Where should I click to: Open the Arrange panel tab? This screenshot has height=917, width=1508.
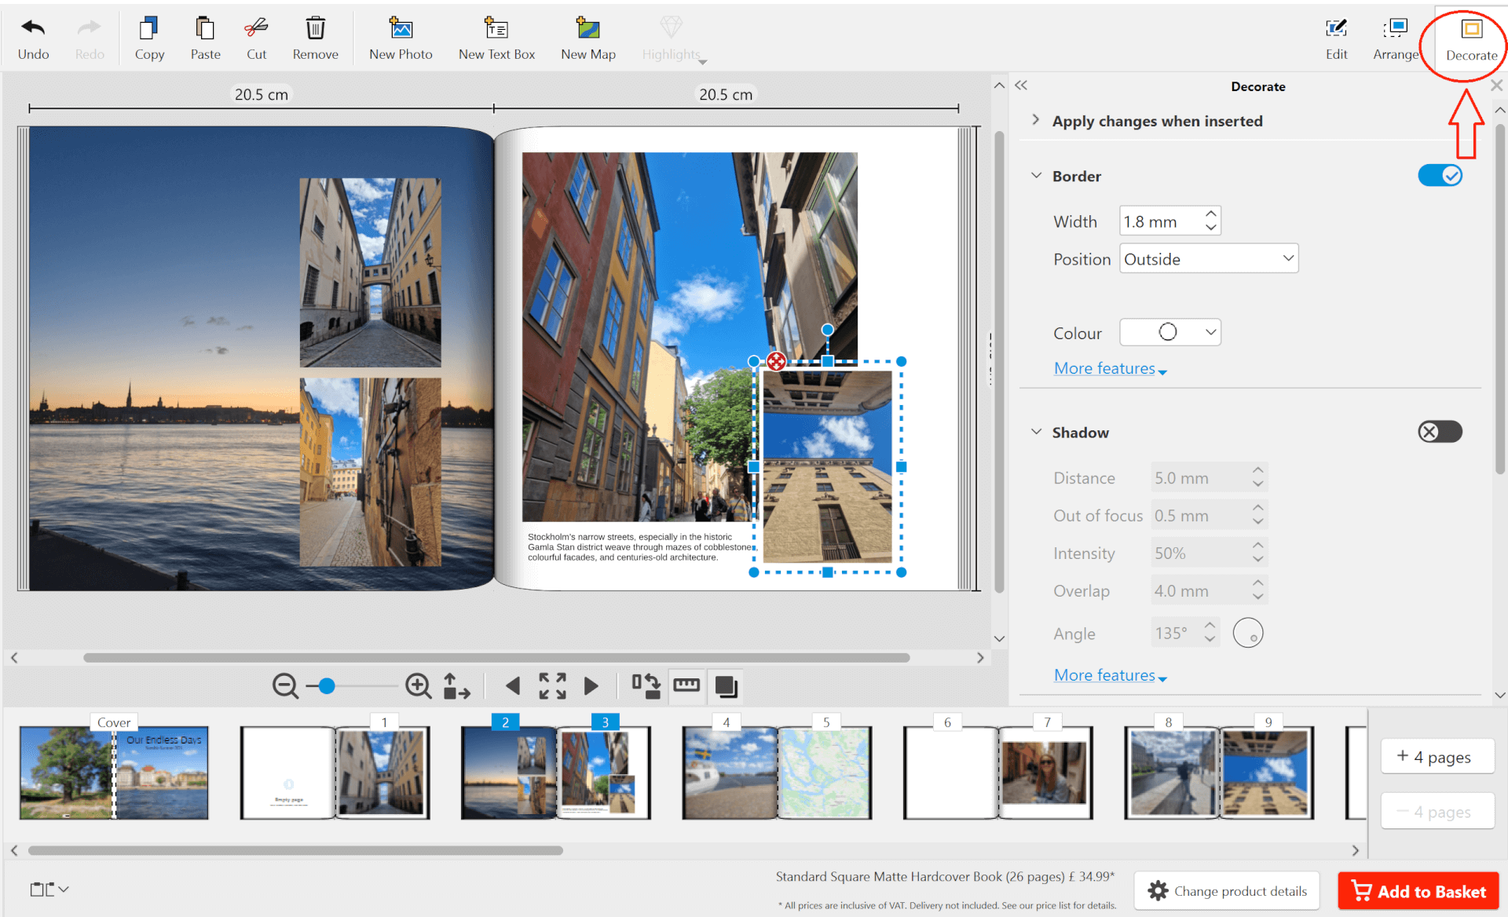click(1396, 38)
